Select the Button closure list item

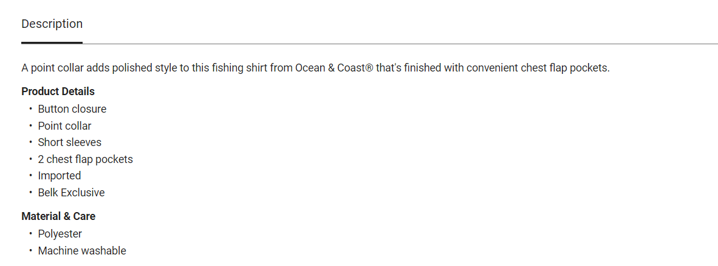[72, 109]
